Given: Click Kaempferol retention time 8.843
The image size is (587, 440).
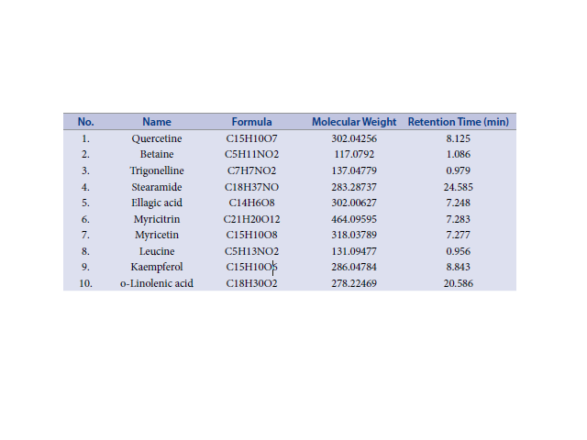Looking at the screenshot, I should click(459, 267).
